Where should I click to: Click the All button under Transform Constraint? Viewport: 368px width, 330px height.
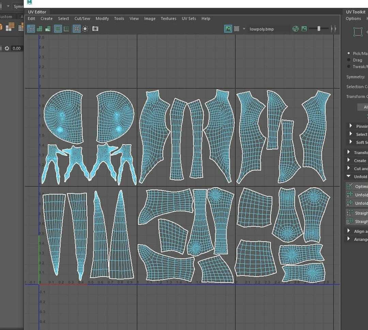click(x=363, y=107)
